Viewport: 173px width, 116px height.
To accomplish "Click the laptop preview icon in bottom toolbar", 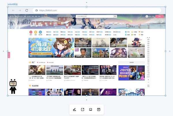I will point(91,109).
